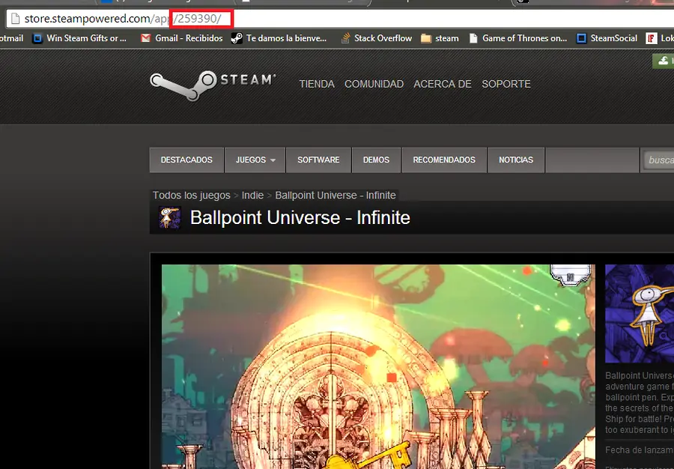Select the NOTICIAS store tab
The width and height of the screenshot is (674, 469).
(x=516, y=160)
